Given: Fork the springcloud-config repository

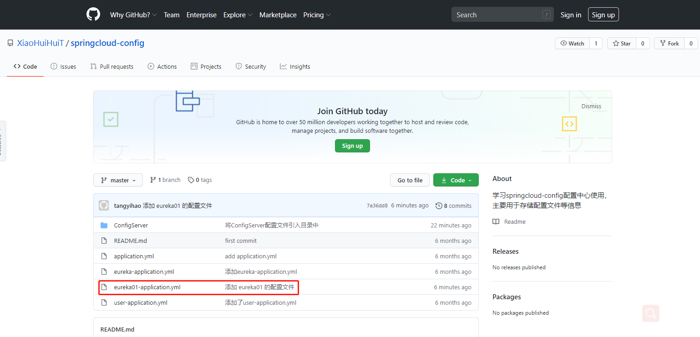Looking at the screenshot, I should click(669, 43).
